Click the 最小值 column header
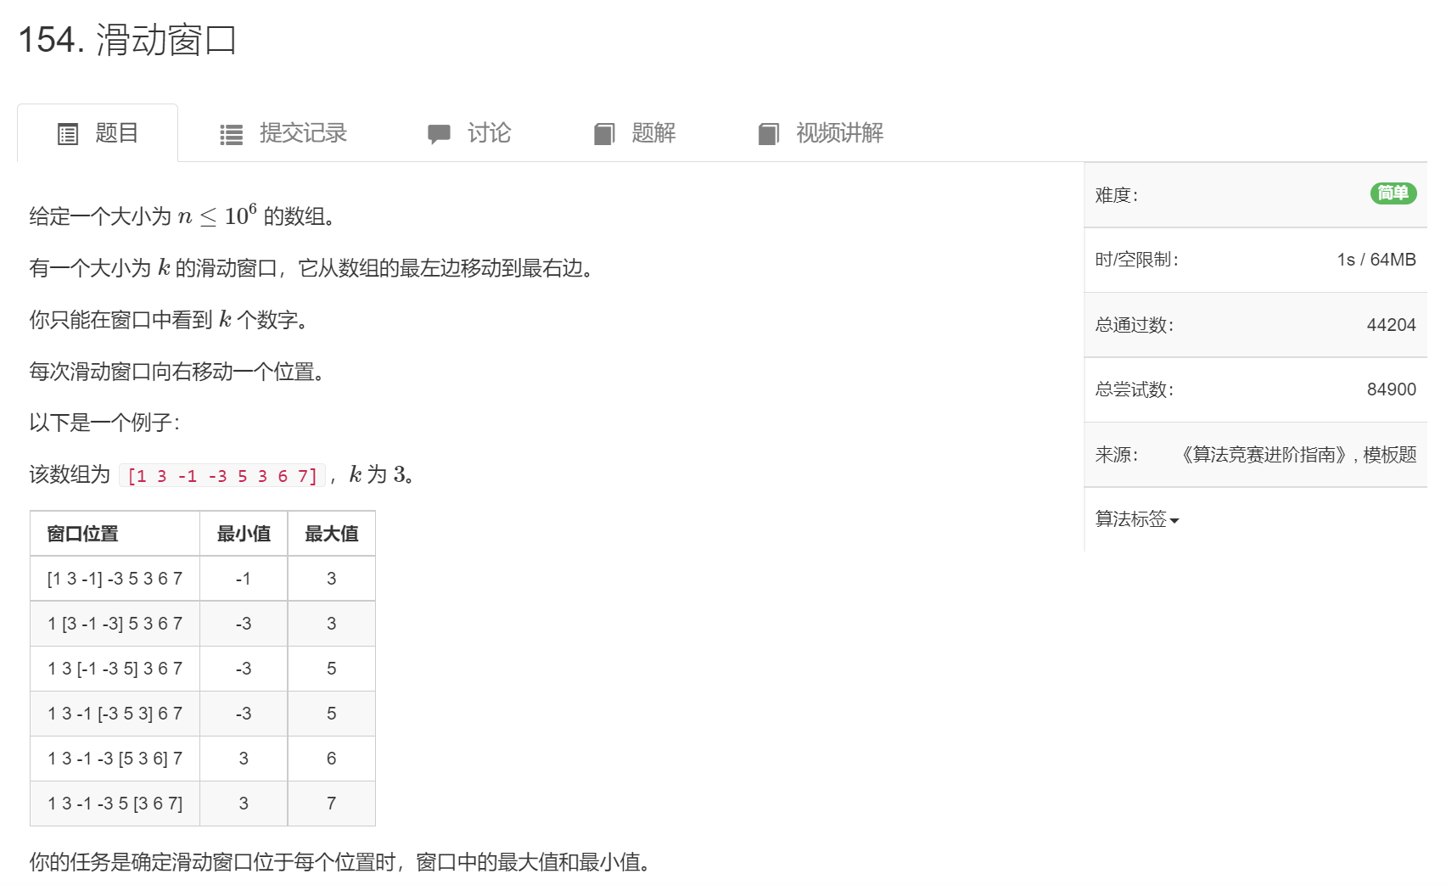The image size is (1446, 885). point(244,534)
